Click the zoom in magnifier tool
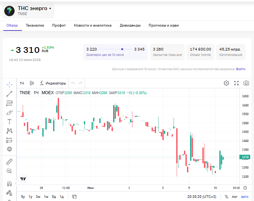This screenshot has width=254, height=201. click(9, 171)
